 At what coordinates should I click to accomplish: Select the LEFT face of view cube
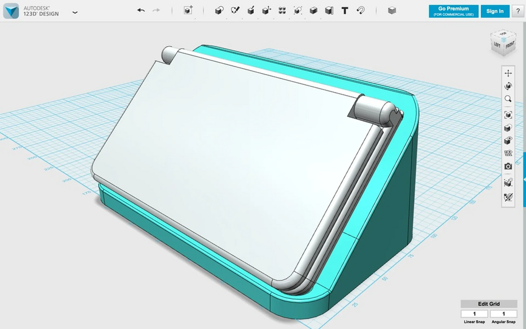point(497,45)
